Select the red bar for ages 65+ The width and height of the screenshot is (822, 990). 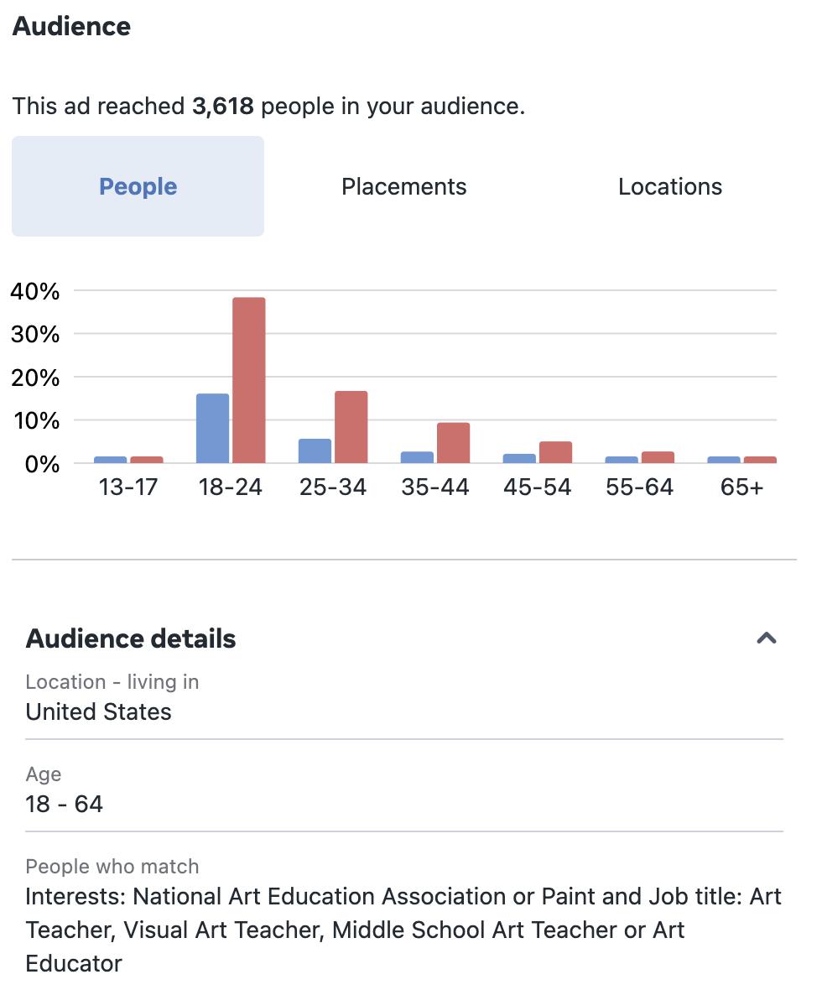point(760,460)
